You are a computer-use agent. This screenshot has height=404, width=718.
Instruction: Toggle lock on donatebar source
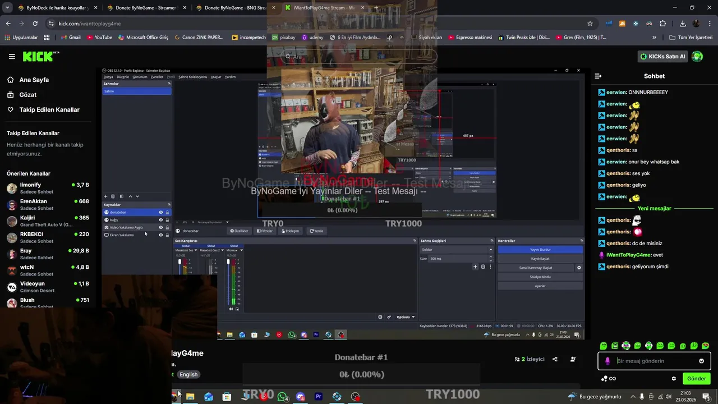pos(167,212)
